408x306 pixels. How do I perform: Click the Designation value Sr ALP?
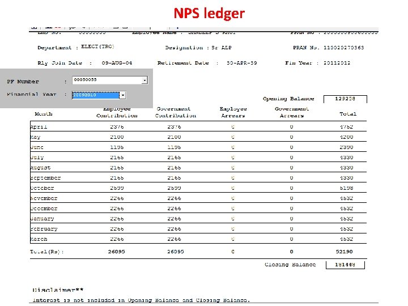pyautogui.click(x=222, y=48)
